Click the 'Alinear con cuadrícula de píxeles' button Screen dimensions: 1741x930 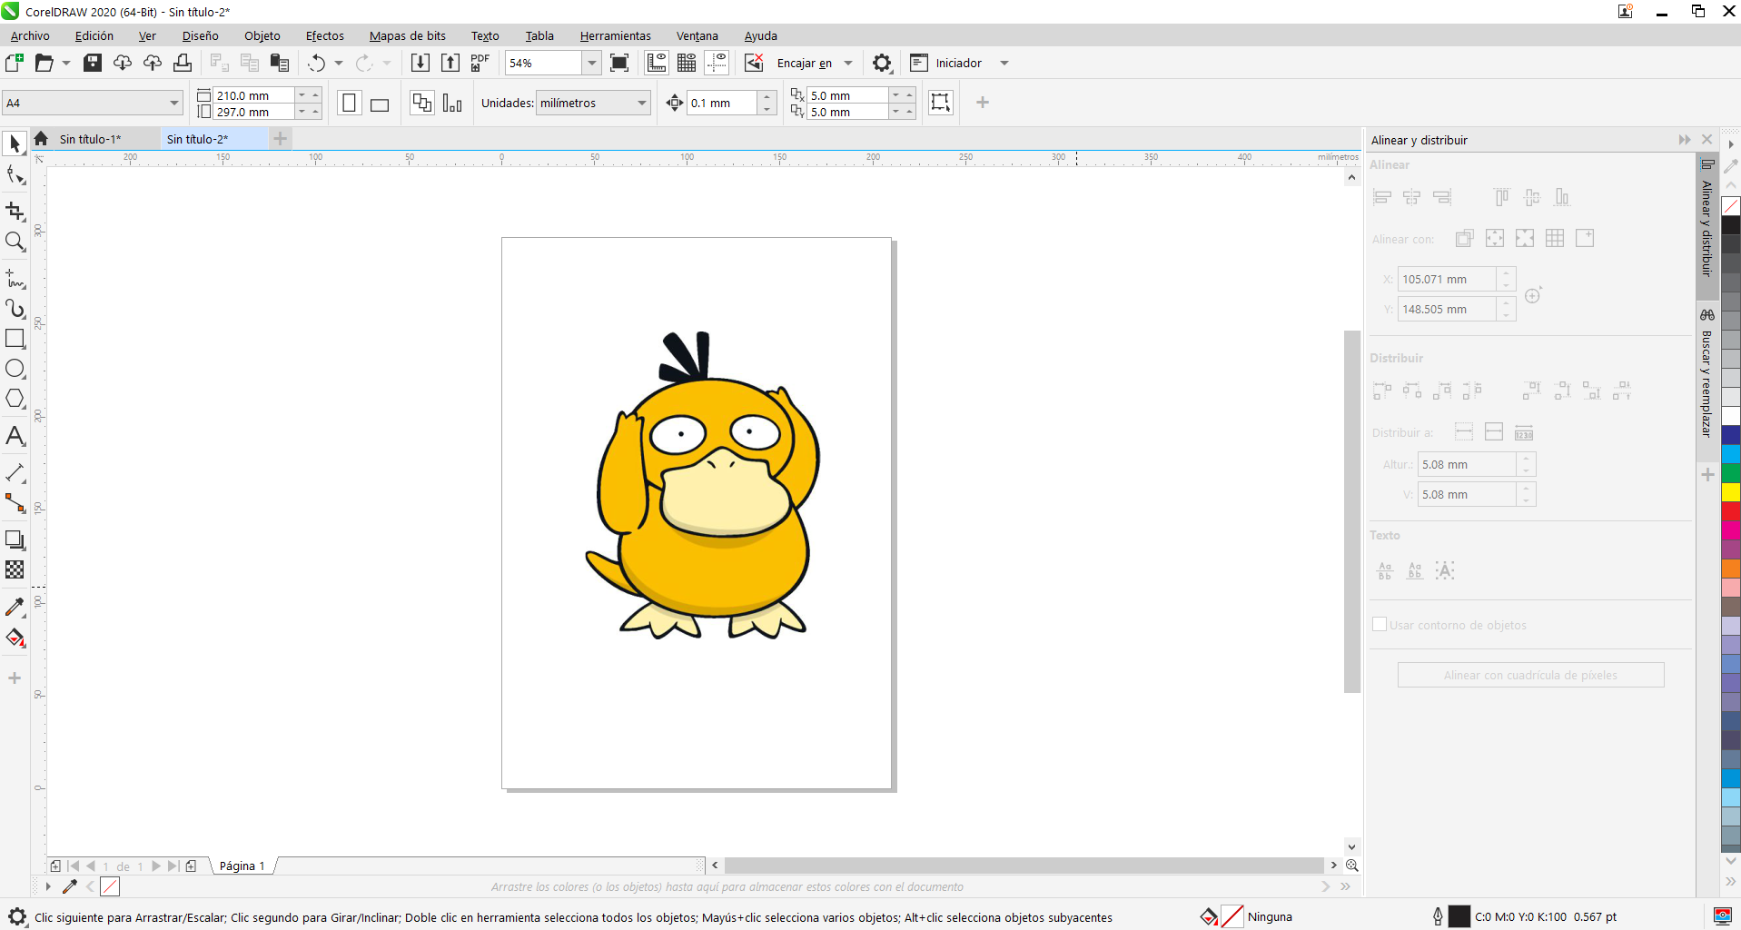click(1530, 675)
